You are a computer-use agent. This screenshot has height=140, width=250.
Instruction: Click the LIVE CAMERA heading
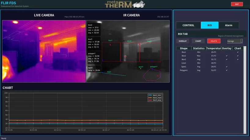[x=44, y=15]
